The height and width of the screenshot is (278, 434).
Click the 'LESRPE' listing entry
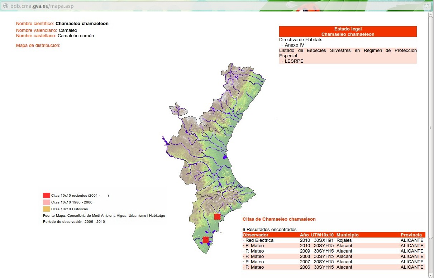pos(294,61)
